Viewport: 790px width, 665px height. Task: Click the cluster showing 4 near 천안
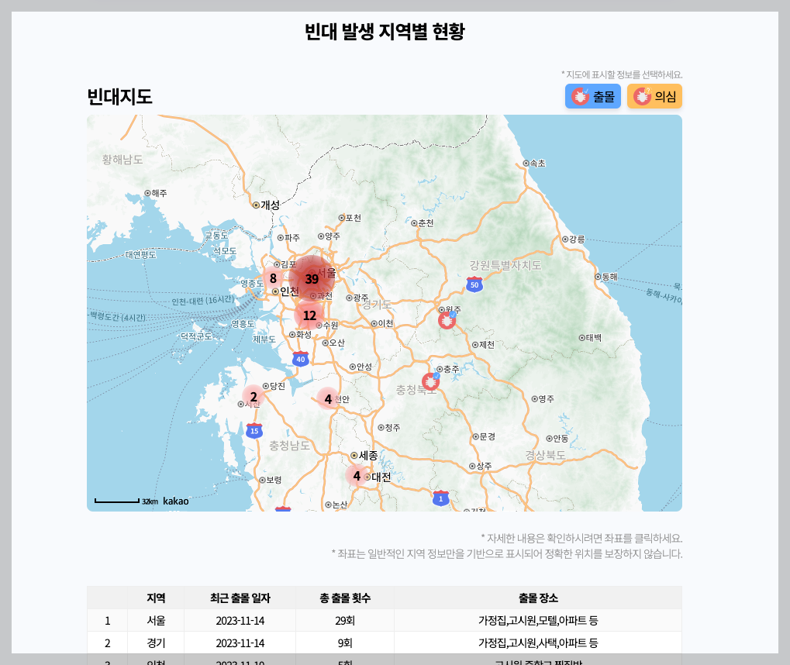click(328, 398)
